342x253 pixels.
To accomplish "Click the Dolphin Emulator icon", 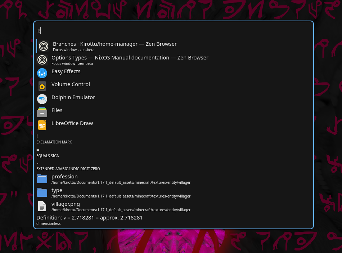I will [x=42, y=99].
